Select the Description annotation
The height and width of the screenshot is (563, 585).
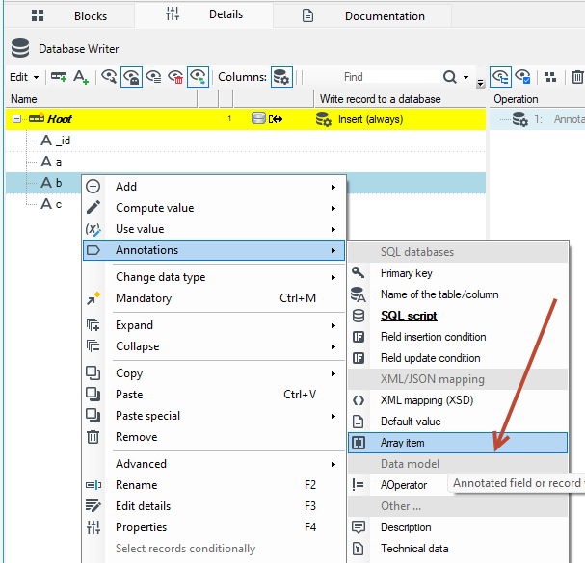(x=458, y=527)
